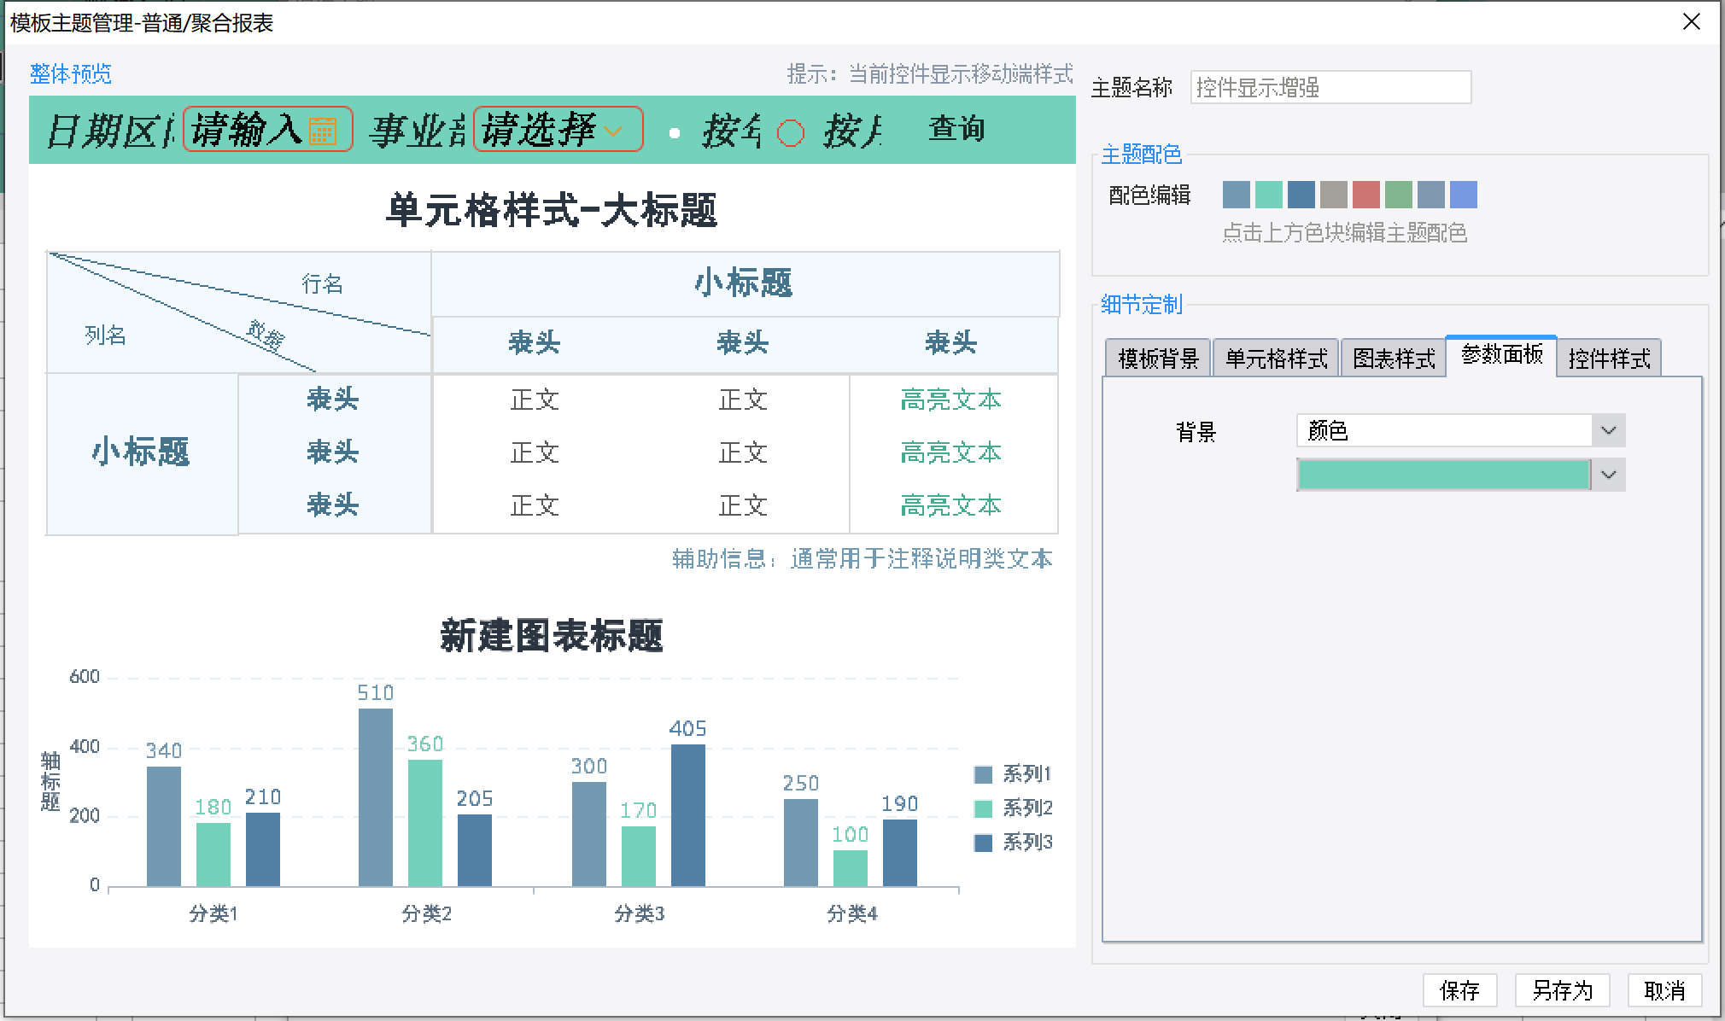Click the 系列2 legend marker

click(983, 808)
